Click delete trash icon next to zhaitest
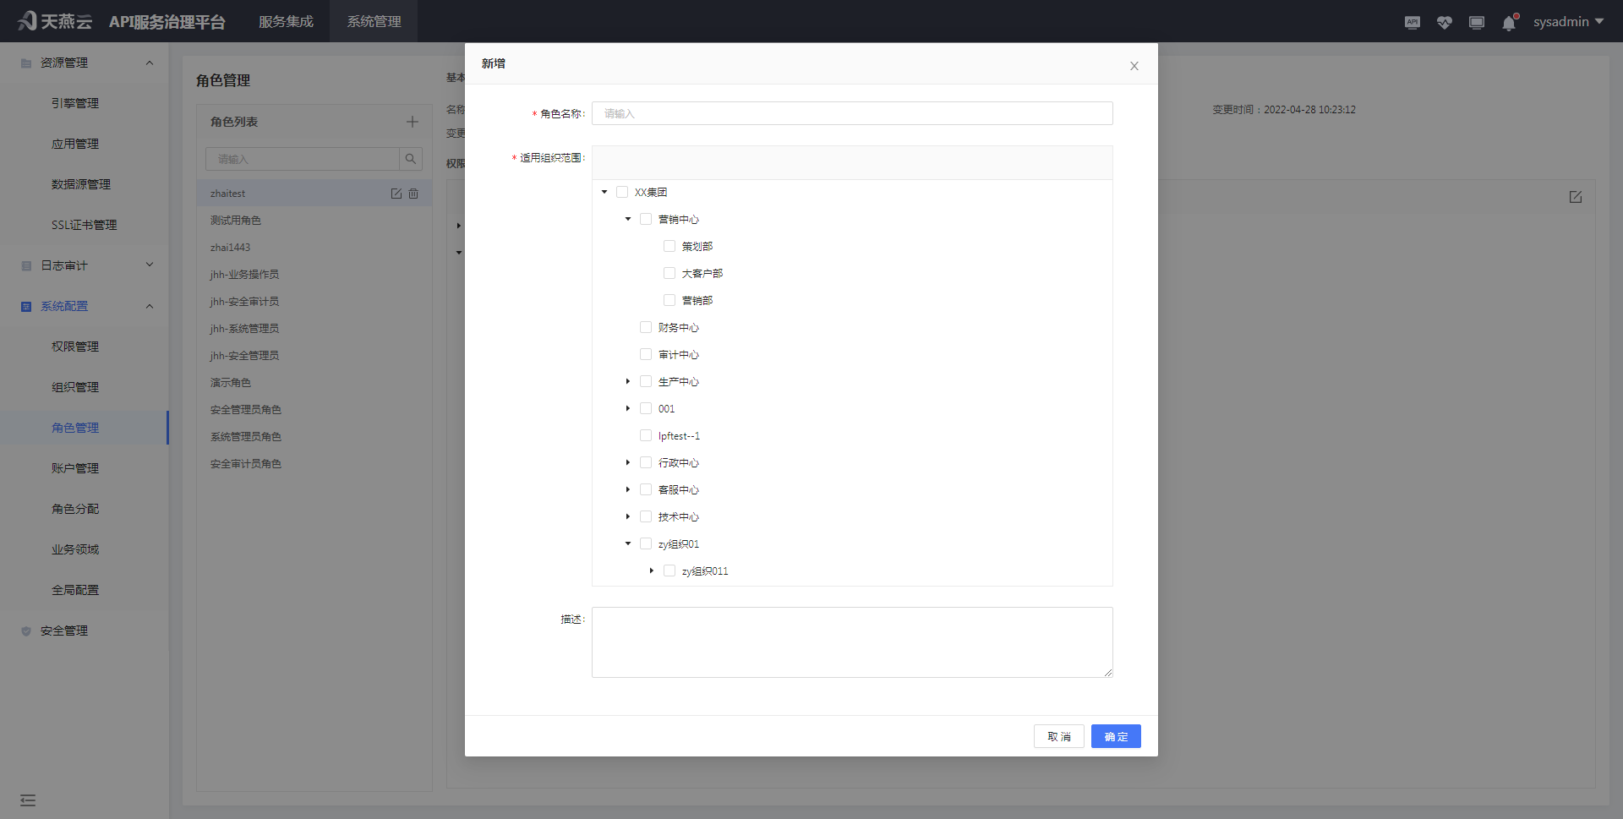The image size is (1623, 819). 413,194
